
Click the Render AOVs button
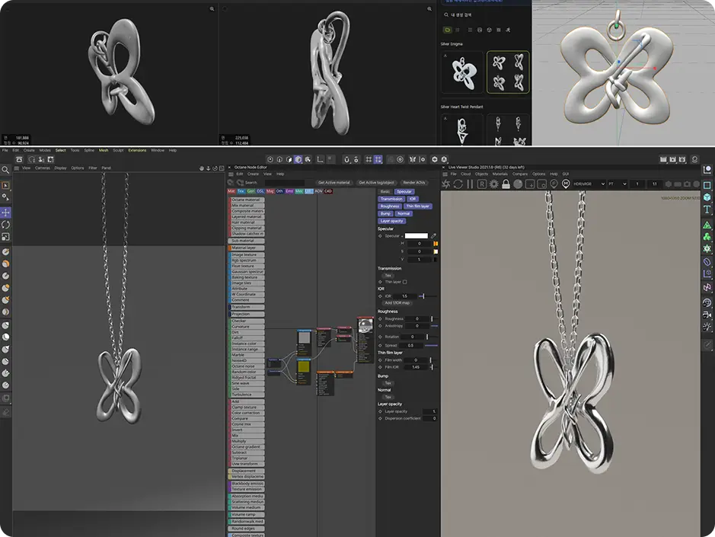click(413, 183)
